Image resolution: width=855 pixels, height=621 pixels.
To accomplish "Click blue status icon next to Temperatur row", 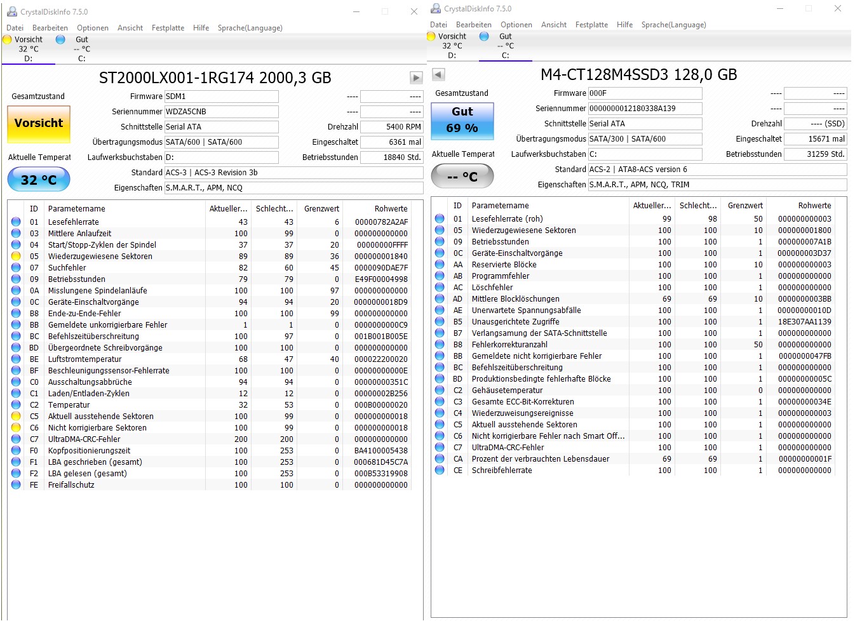I will tap(15, 404).
